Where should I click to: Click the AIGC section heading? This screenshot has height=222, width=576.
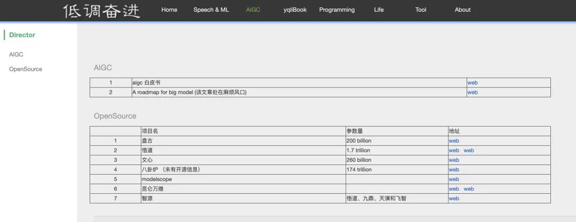click(102, 68)
